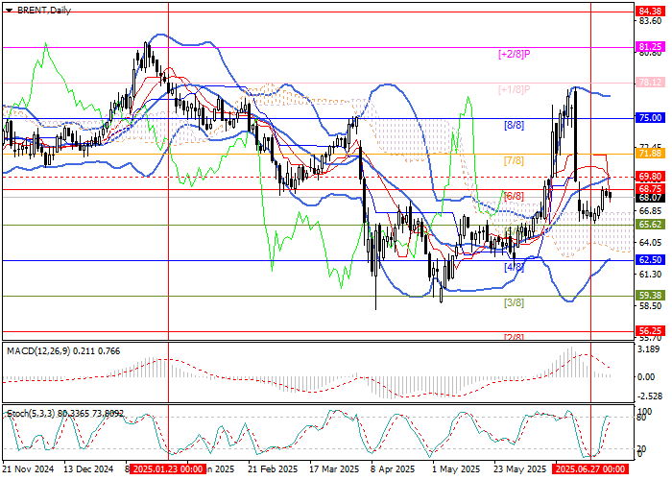Viewport: 672px width, 480px height.
Task: Click the [4/8] Murrey level label
Action: pyautogui.click(x=514, y=268)
